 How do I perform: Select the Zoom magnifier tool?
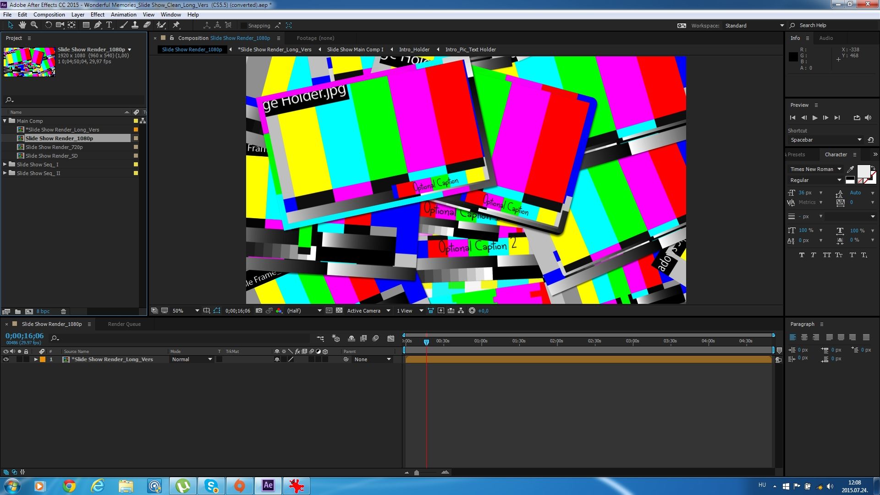point(34,25)
